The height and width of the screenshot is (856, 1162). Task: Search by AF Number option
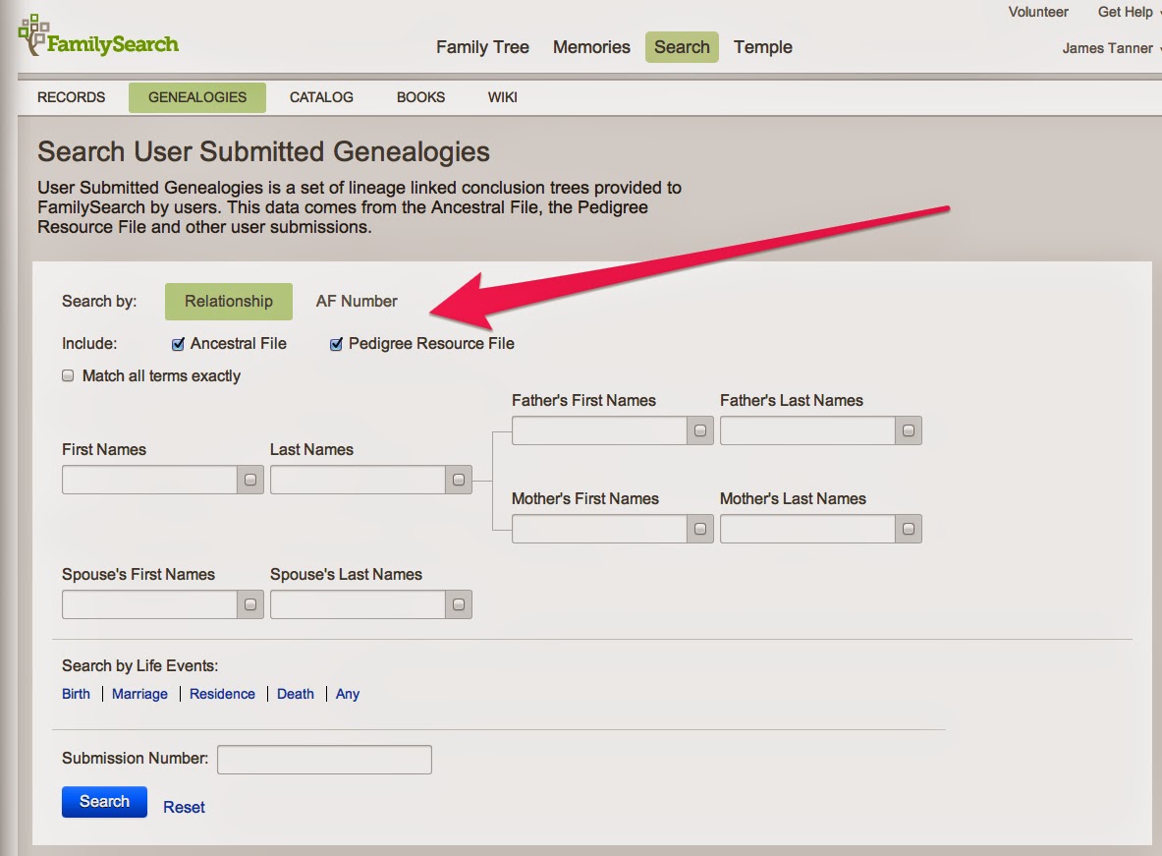click(x=357, y=301)
